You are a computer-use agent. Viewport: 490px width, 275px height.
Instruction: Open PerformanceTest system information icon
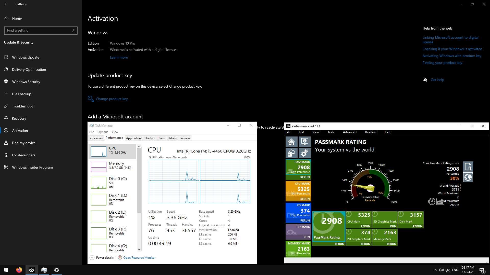(304, 142)
